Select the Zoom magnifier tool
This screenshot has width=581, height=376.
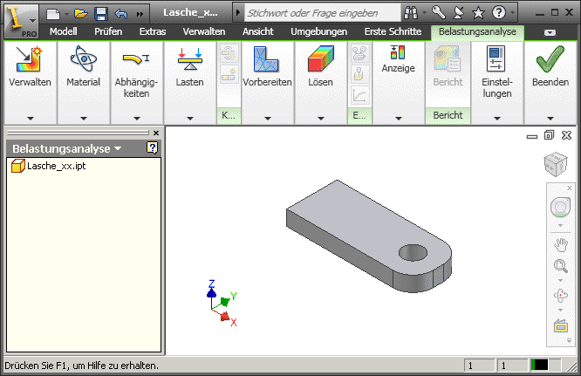point(559,267)
